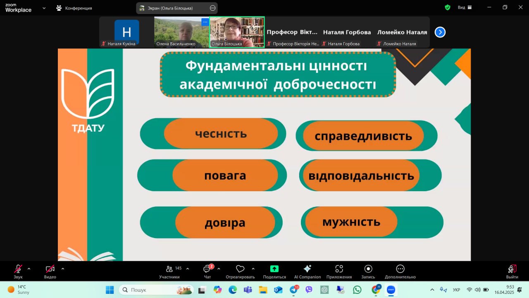This screenshot has height=298, width=529.
Task: Select the Наталя Горбова participant tile
Action: tap(347, 32)
